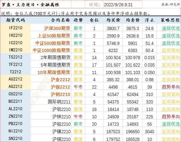Click floating stop value 3040
The height and width of the screenshot is (142, 181).
tap(149, 132)
